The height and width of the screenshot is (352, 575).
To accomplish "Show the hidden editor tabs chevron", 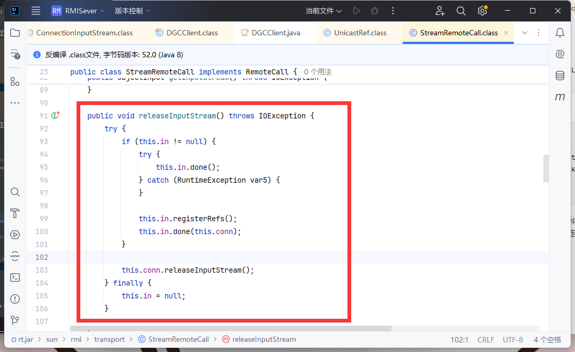I will pos(525,33).
